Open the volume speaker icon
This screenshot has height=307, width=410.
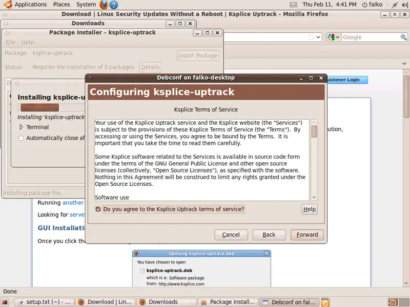point(405,5)
